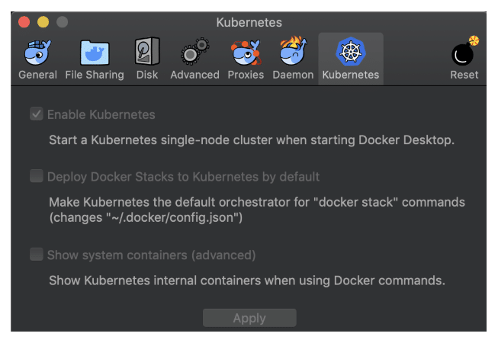The height and width of the screenshot is (343, 498).
Task: Check Deploy Docker Stacks to Kubernetes by default
Action: point(37,176)
